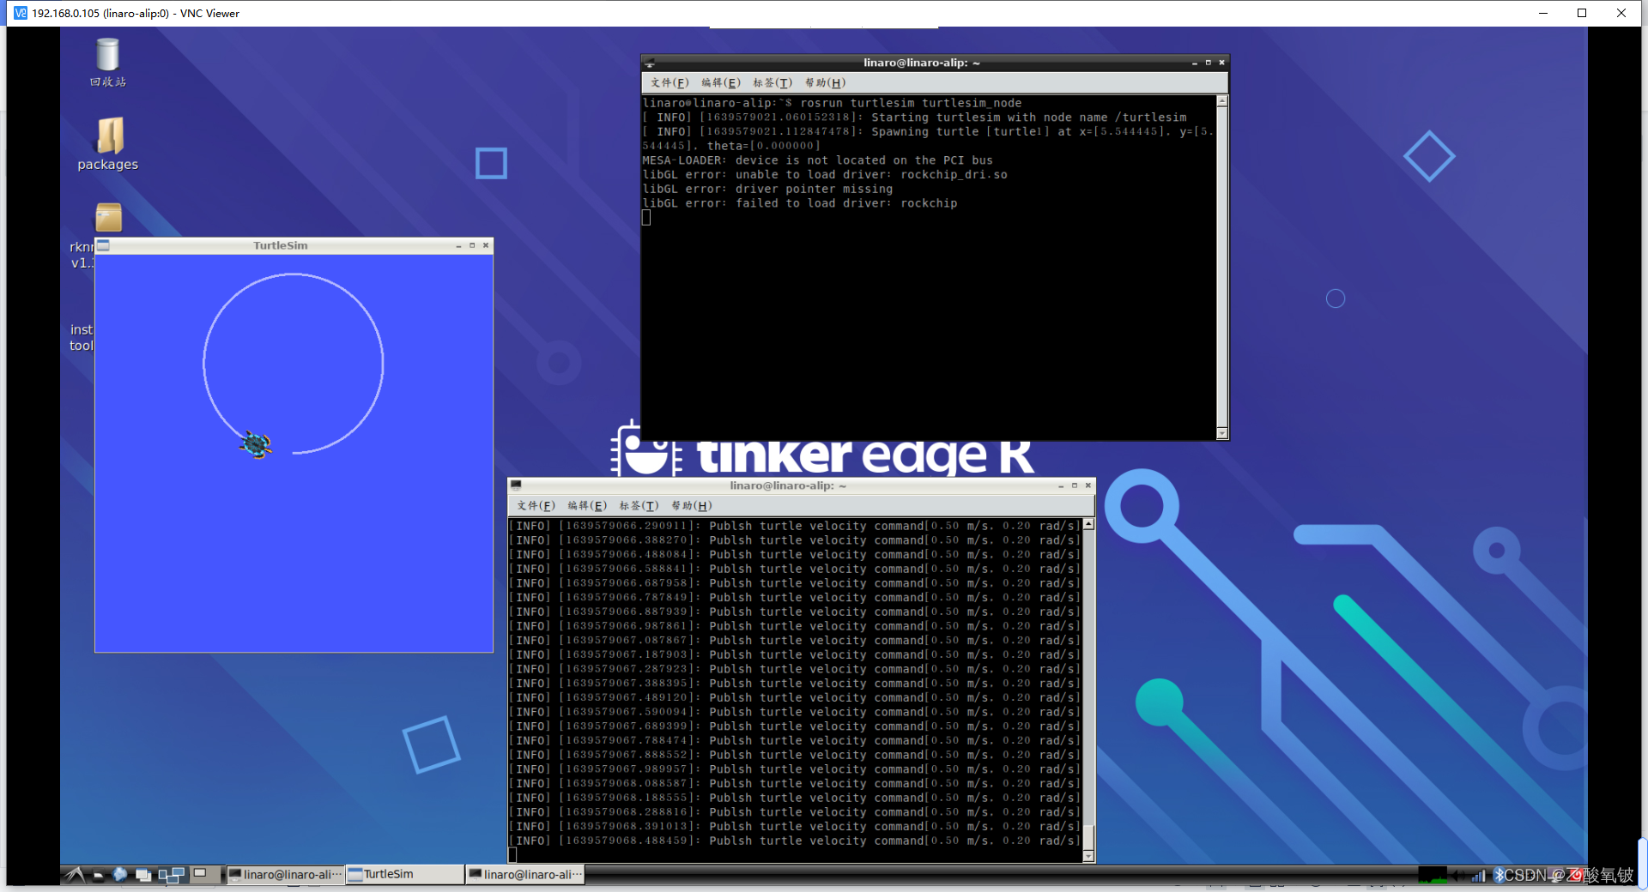Click 'Starting turtlesim with node name' log line
This screenshot has height=892, width=1648.
[x=914, y=118]
